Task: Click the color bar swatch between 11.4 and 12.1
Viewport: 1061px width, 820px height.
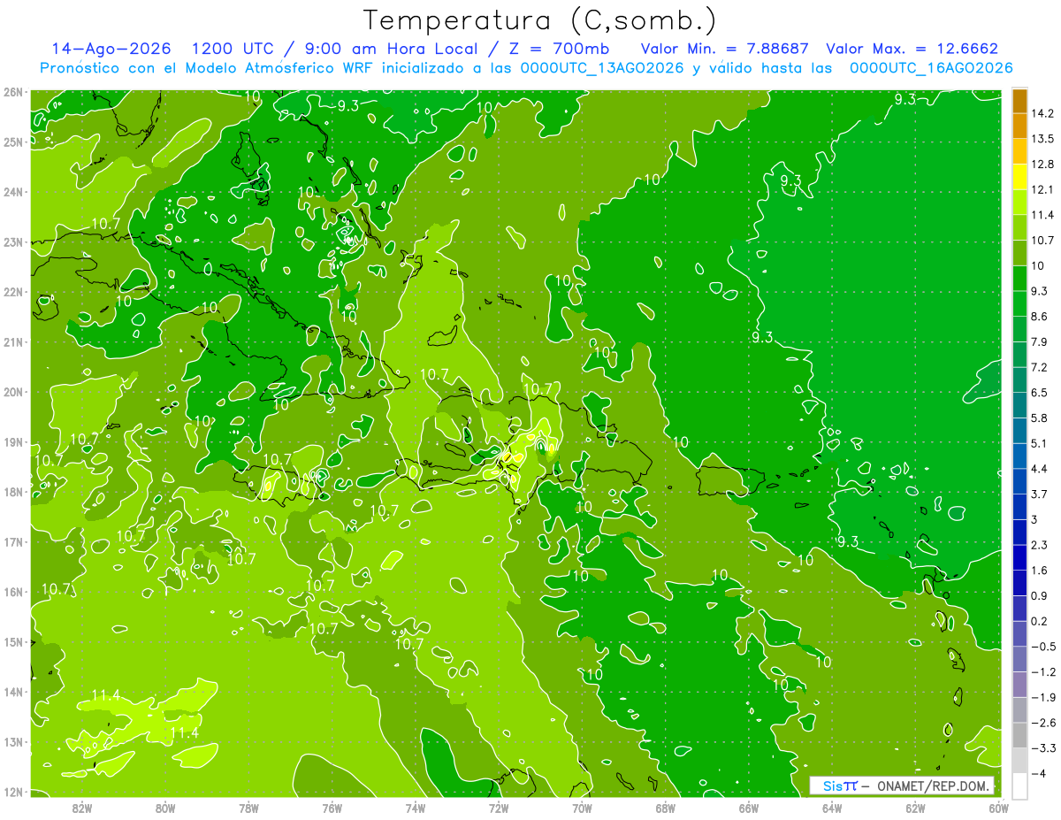Action: coord(1019,202)
